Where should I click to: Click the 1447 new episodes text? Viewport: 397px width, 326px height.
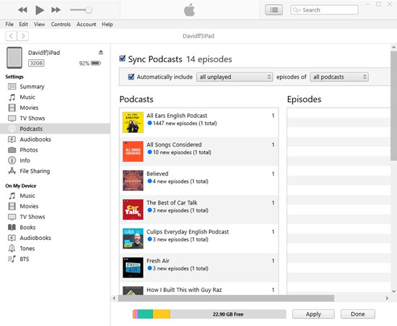point(185,124)
